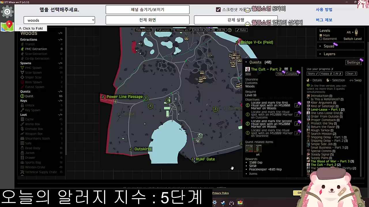Toggle the Kappa progress filter
The height and width of the screenshot is (207, 369).
coord(327,74)
